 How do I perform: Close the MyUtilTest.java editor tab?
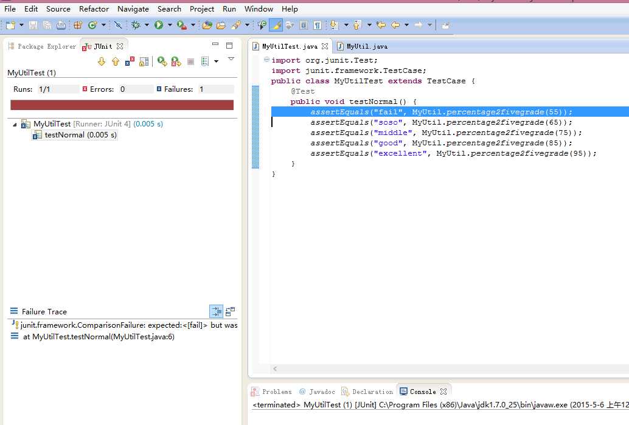click(x=325, y=46)
